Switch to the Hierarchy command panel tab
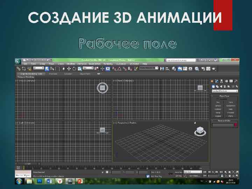252x189 pixels. [222, 81]
